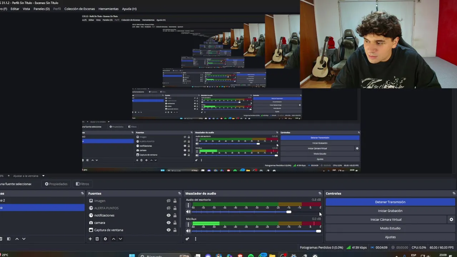Mute the Audio del escritorio channel
The width and height of the screenshot is (457, 257).
(x=188, y=212)
